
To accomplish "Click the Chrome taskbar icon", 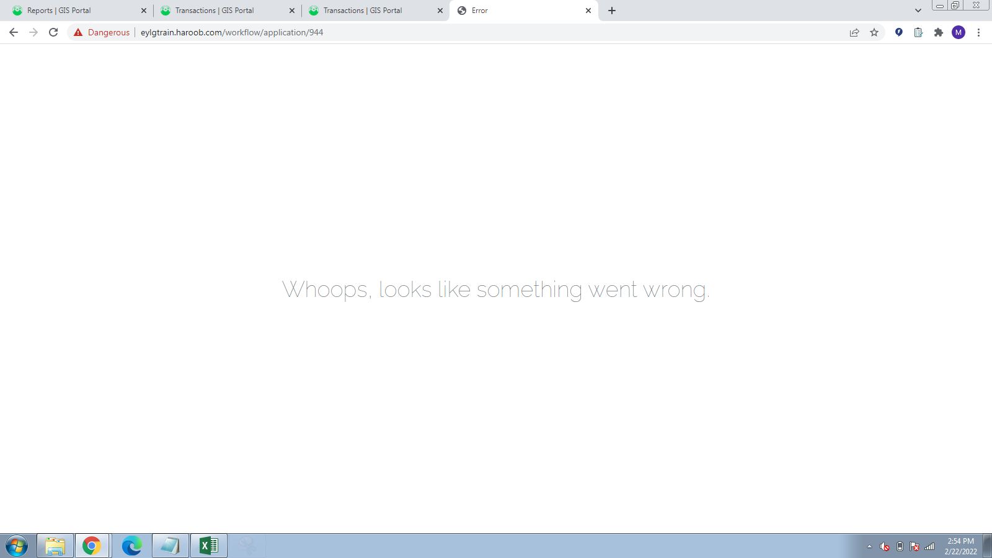I will click(x=92, y=546).
